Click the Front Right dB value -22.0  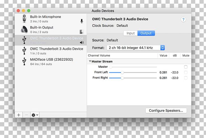click(x=175, y=78)
